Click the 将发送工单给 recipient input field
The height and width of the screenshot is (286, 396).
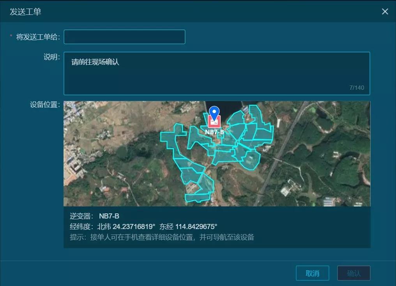click(x=124, y=37)
